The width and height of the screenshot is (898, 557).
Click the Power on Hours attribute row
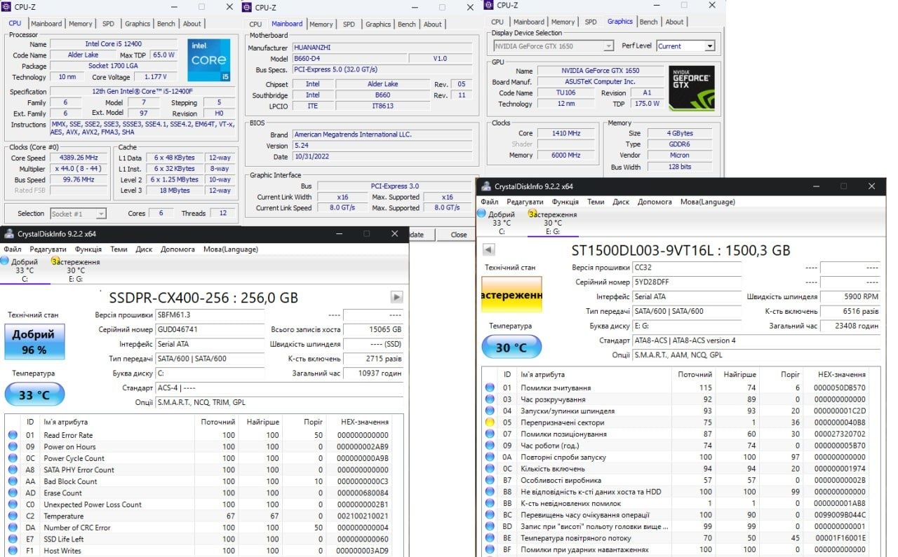(x=203, y=447)
